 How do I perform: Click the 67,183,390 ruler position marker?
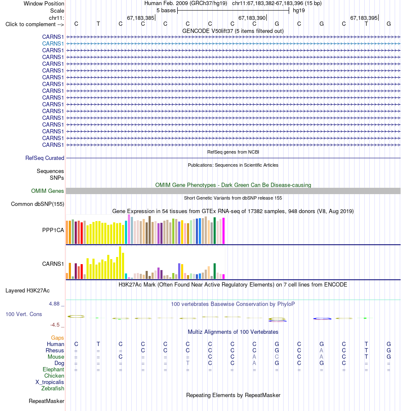click(252, 18)
